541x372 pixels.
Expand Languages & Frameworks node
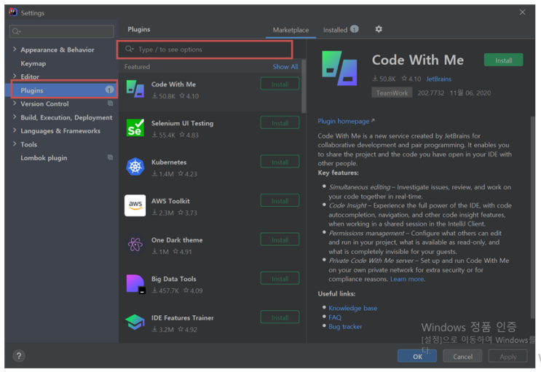[x=15, y=130]
